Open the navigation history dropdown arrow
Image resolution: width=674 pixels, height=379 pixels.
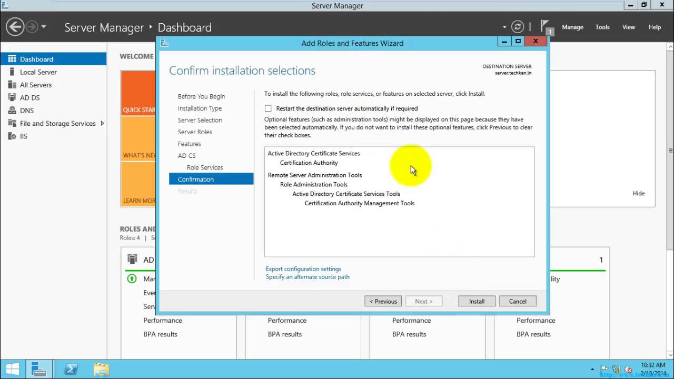point(44,27)
